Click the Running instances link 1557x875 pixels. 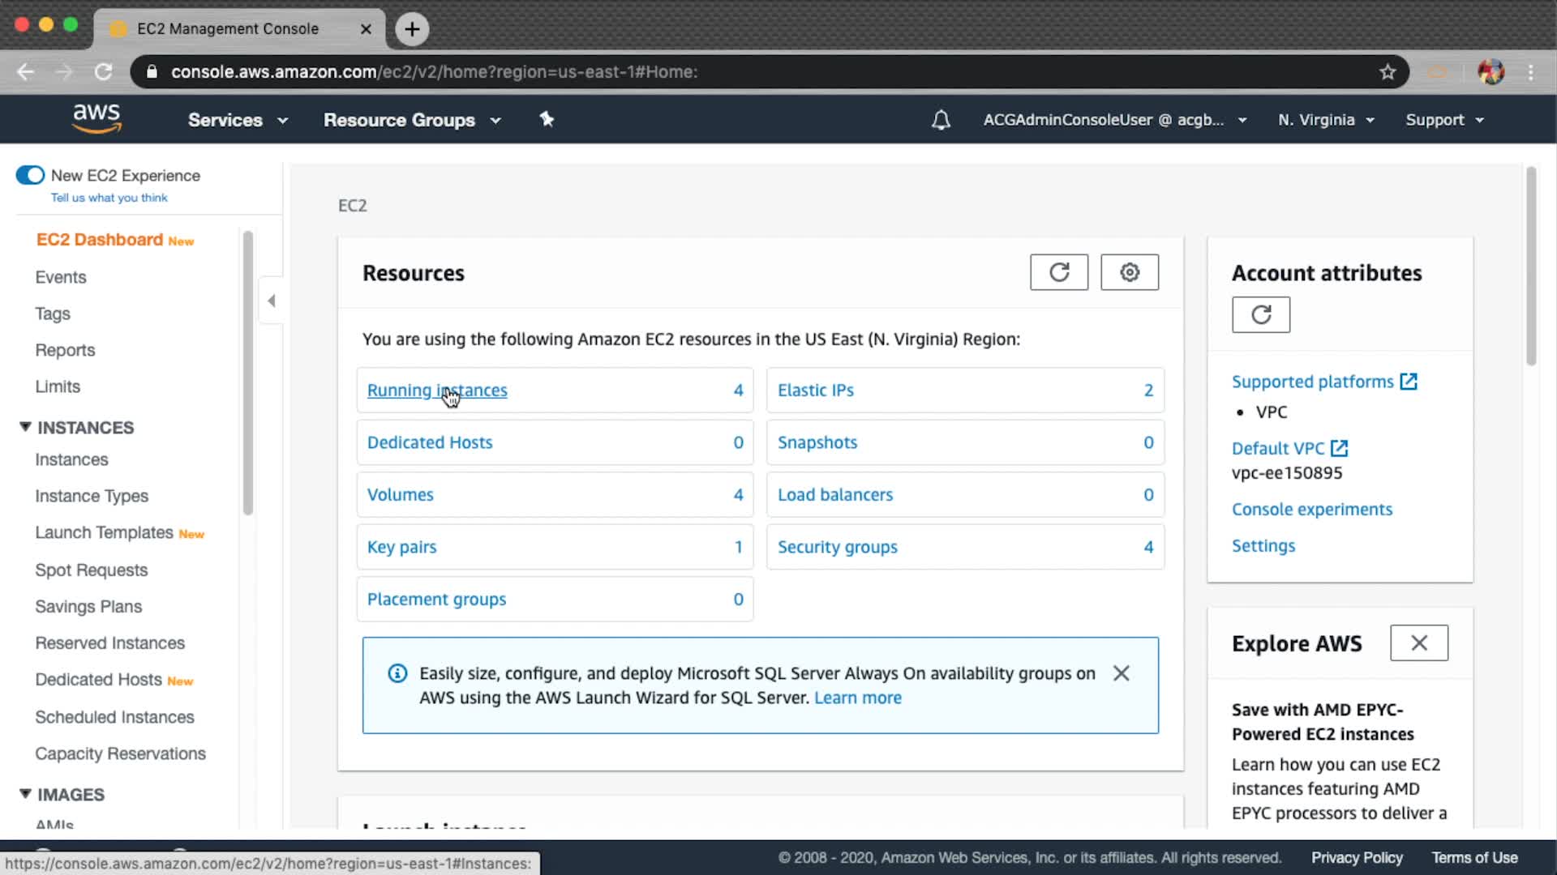pos(436,390)
